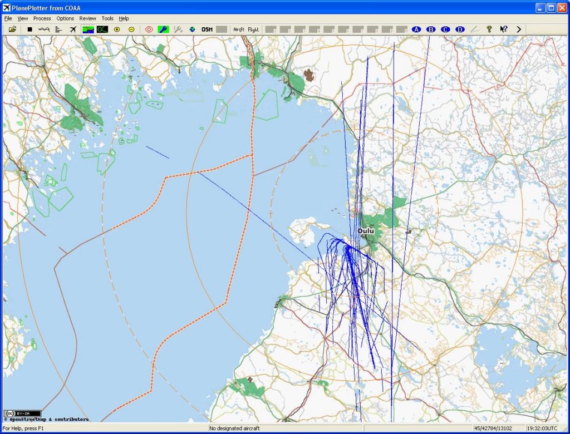Open the Review menu
Viewport: 570px width, 434px height.
87,18
